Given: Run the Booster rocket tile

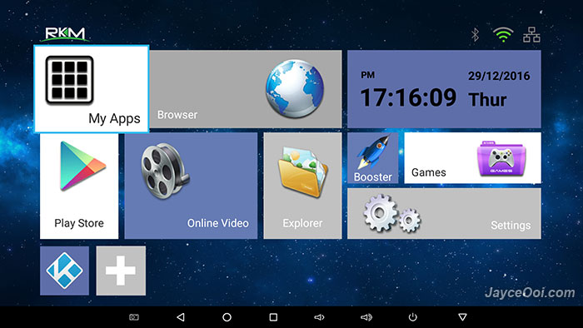Looking at the screenshot, I should [373, 158].
